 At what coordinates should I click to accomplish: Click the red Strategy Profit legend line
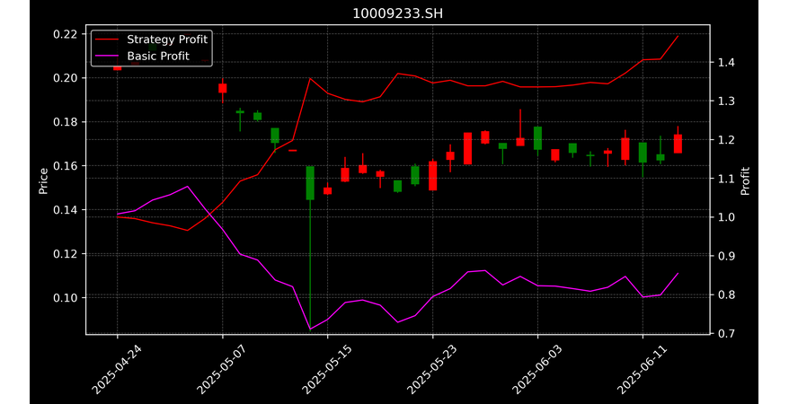tap(107, 40)
